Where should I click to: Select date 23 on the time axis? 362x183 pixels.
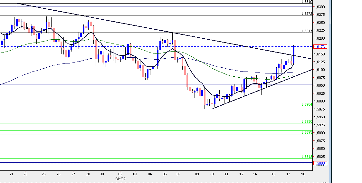click(25, 174)
